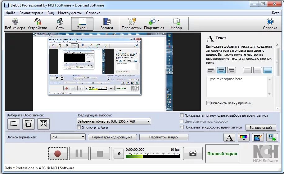
Task: Align caption text right
Action: [x=232, y=70]
